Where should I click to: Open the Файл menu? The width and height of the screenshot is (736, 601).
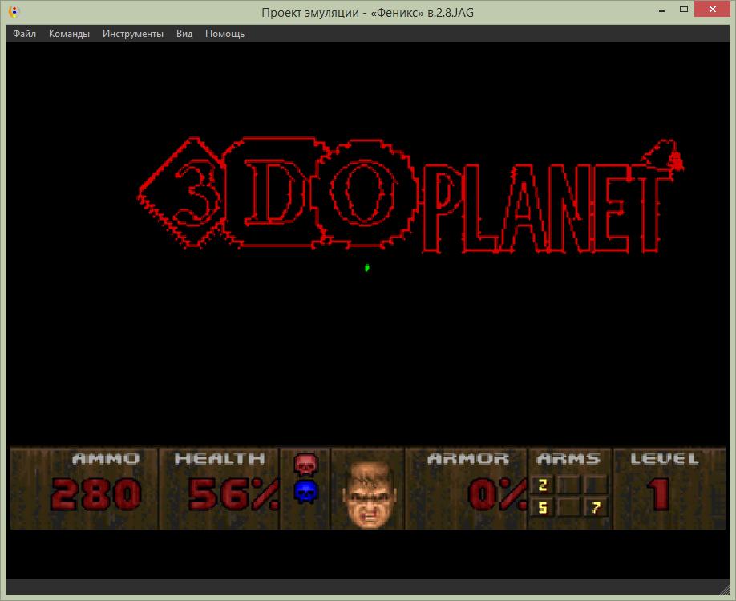click(x=24, y=34)
